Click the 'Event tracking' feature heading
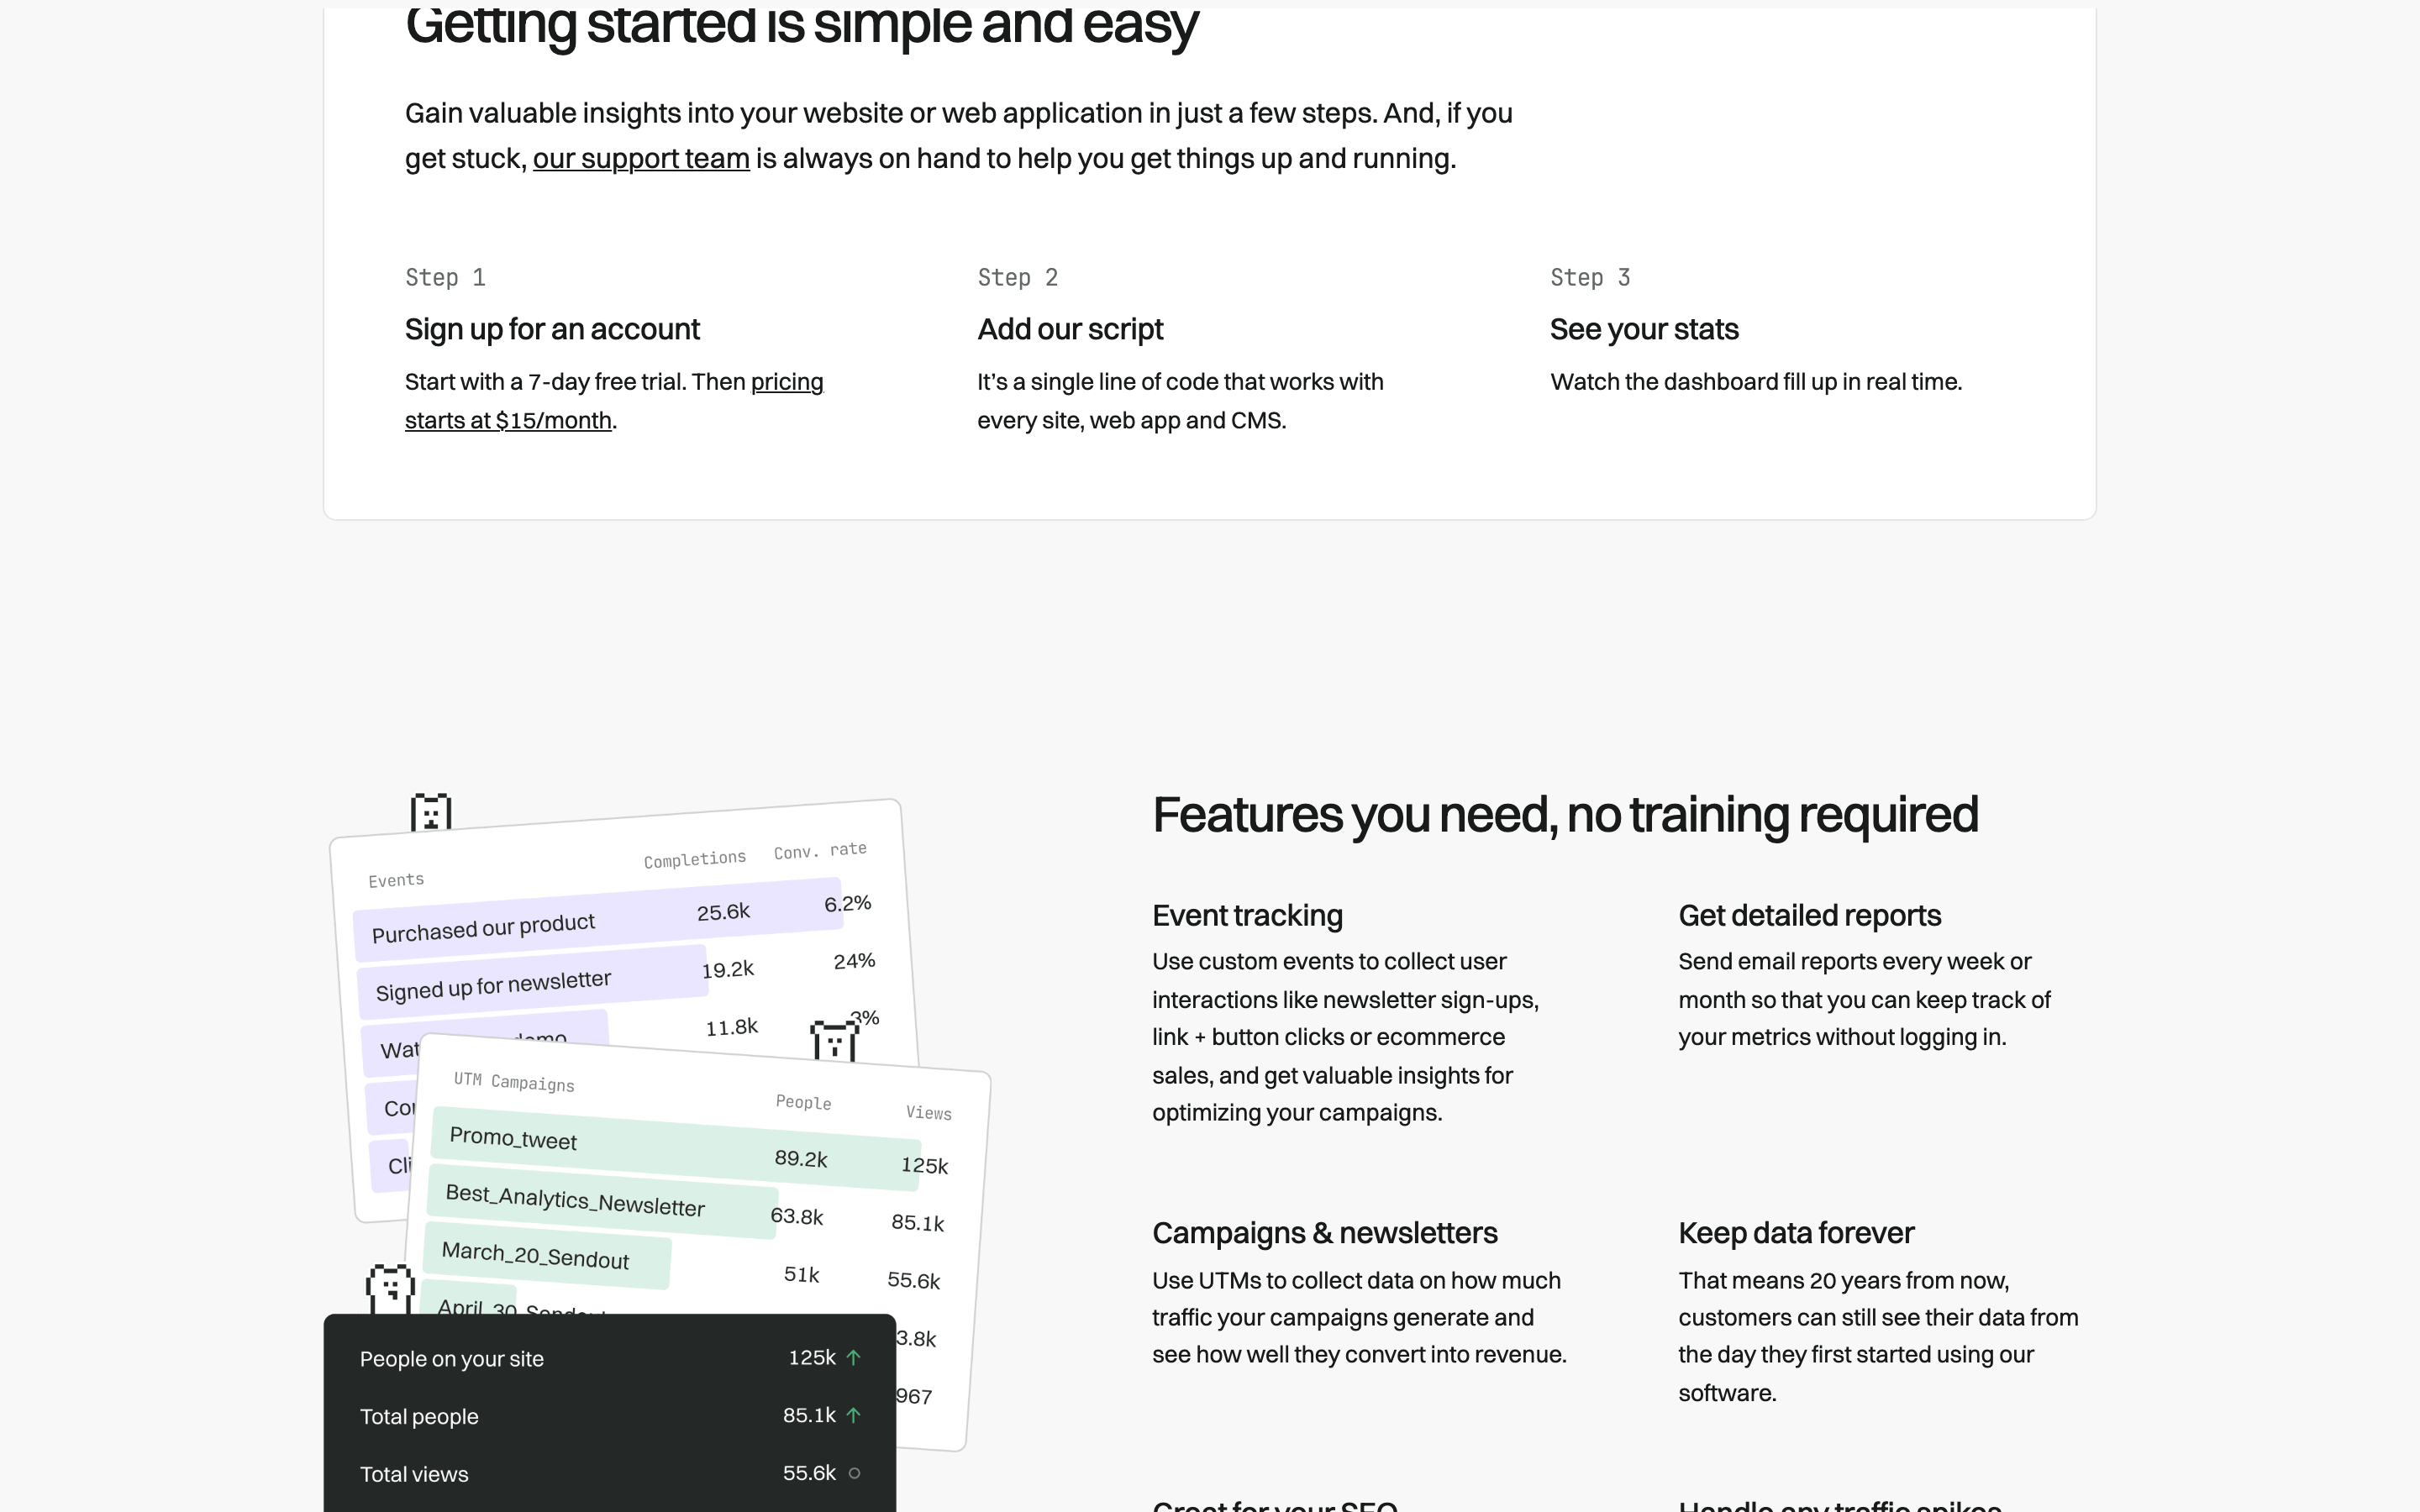Image resolution: width=2420 pixels, height=1512 pixels. point(1247,915)
